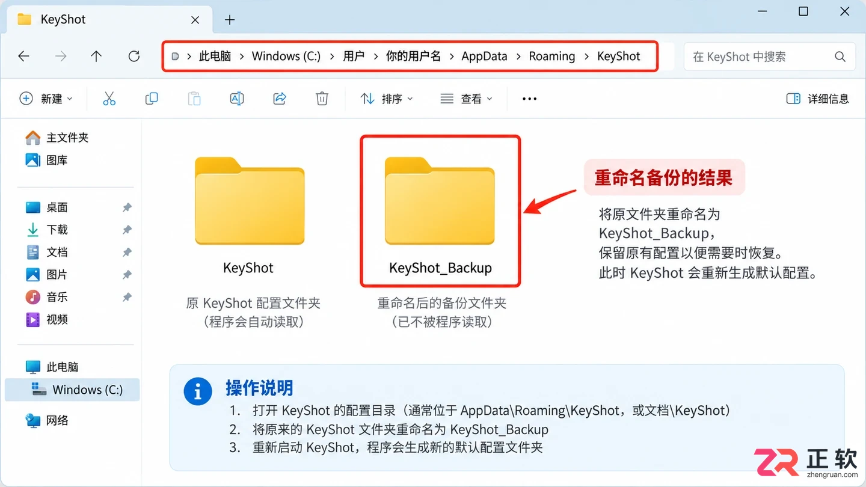Click Roaming in the address breadcrumb

click(552, 57)
